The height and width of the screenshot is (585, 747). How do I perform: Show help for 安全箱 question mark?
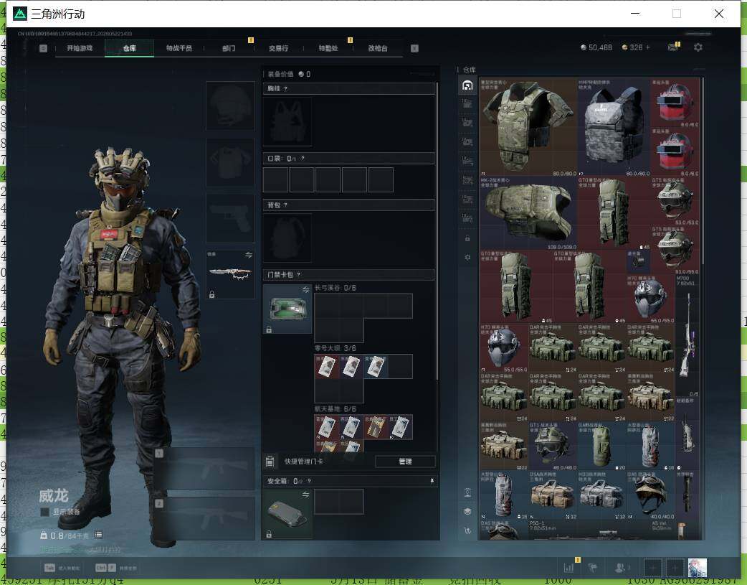(x=309, y=481)
